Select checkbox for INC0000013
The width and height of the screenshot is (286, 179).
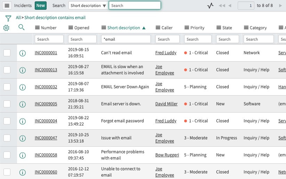point(7,70)
